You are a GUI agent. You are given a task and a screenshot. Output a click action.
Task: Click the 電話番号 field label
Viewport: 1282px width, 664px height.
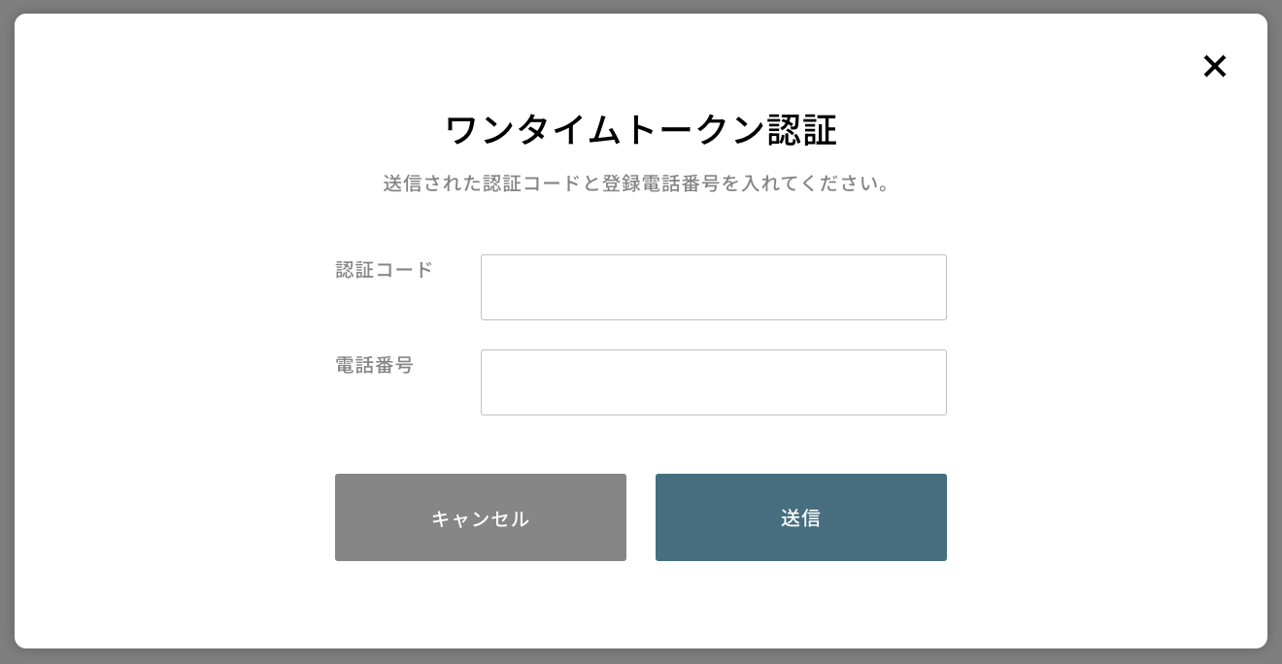[x=375, y=365]
